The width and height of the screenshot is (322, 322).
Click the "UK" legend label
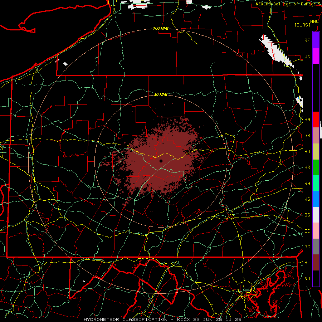(x=307, y=56)
